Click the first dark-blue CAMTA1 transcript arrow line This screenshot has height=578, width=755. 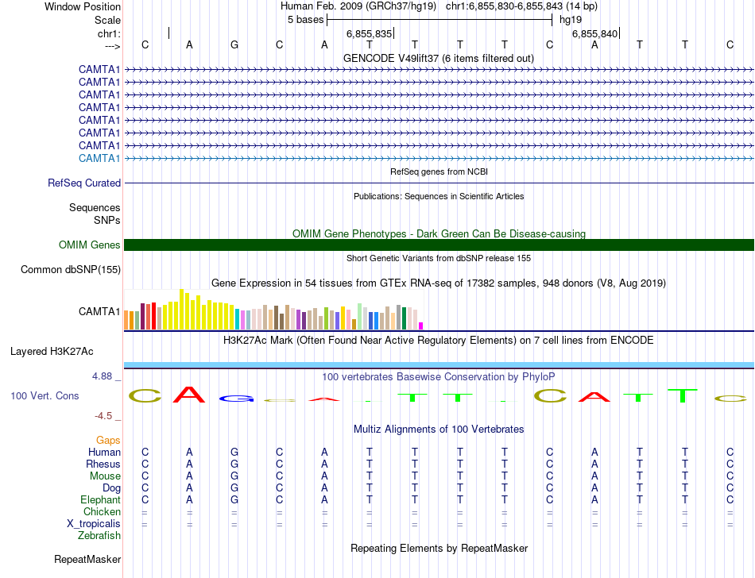coord(439,70)
